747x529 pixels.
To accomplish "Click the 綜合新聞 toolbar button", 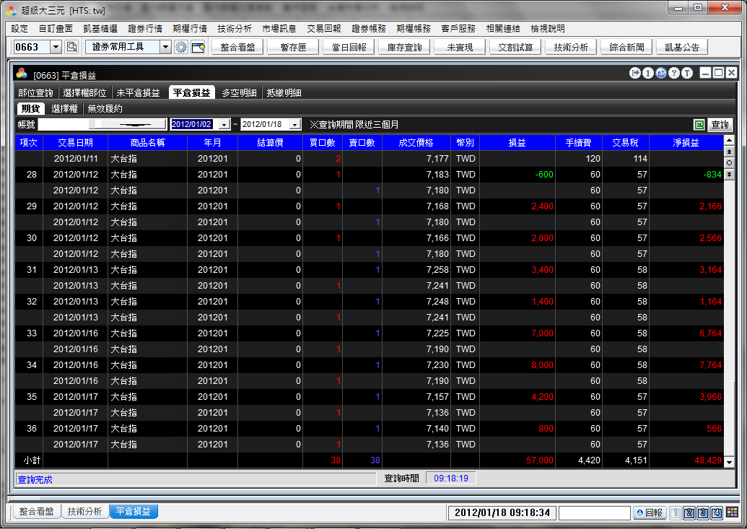I will (626, 47).
